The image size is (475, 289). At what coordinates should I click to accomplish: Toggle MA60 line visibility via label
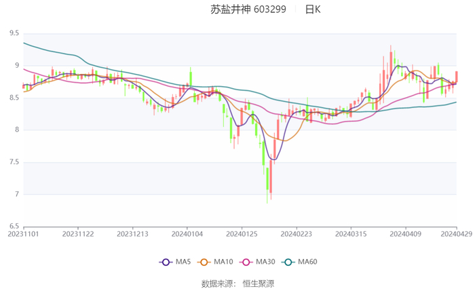[307, 263]
